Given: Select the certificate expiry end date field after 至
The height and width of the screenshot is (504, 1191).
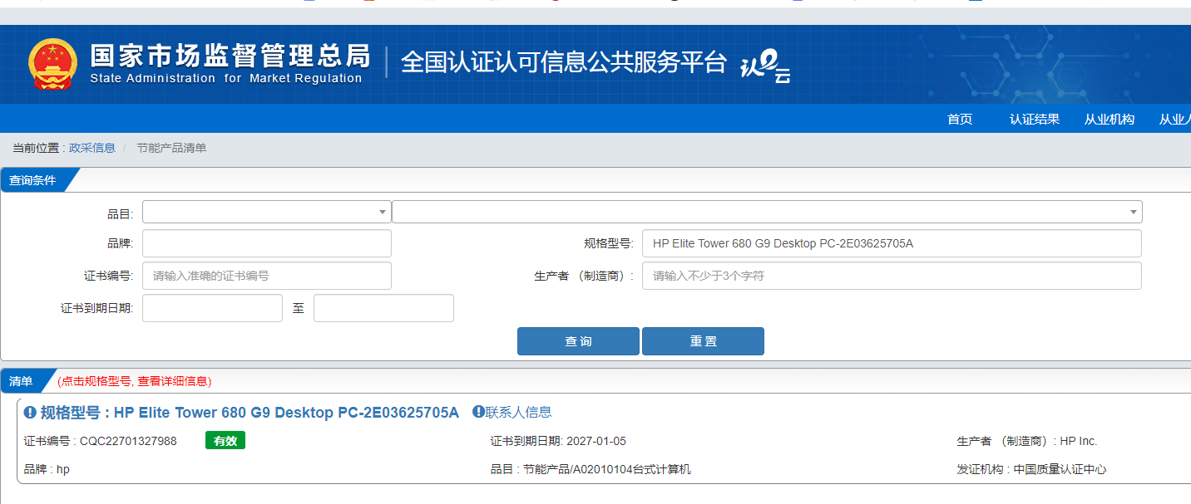Looking at the screenshot, I should (x=383, y=308).
